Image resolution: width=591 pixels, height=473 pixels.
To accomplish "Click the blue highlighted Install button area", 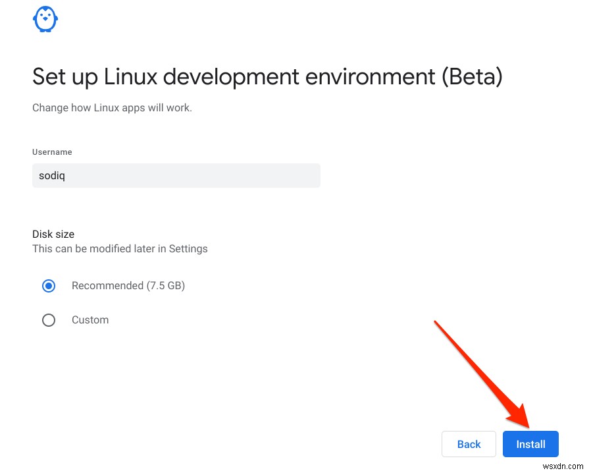I will 530,443.
